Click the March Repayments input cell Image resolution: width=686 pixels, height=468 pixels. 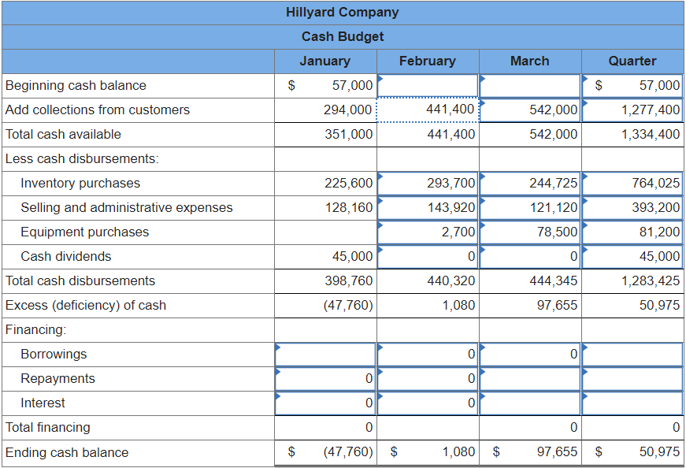click(529, 378)
